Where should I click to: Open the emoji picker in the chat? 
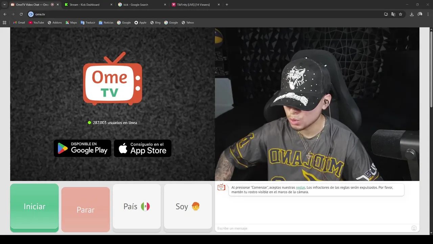coord(414,228)
